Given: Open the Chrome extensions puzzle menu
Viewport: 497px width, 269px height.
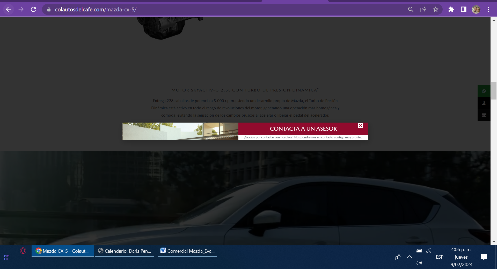Looking at the screenshot, I should click(451, 10).
